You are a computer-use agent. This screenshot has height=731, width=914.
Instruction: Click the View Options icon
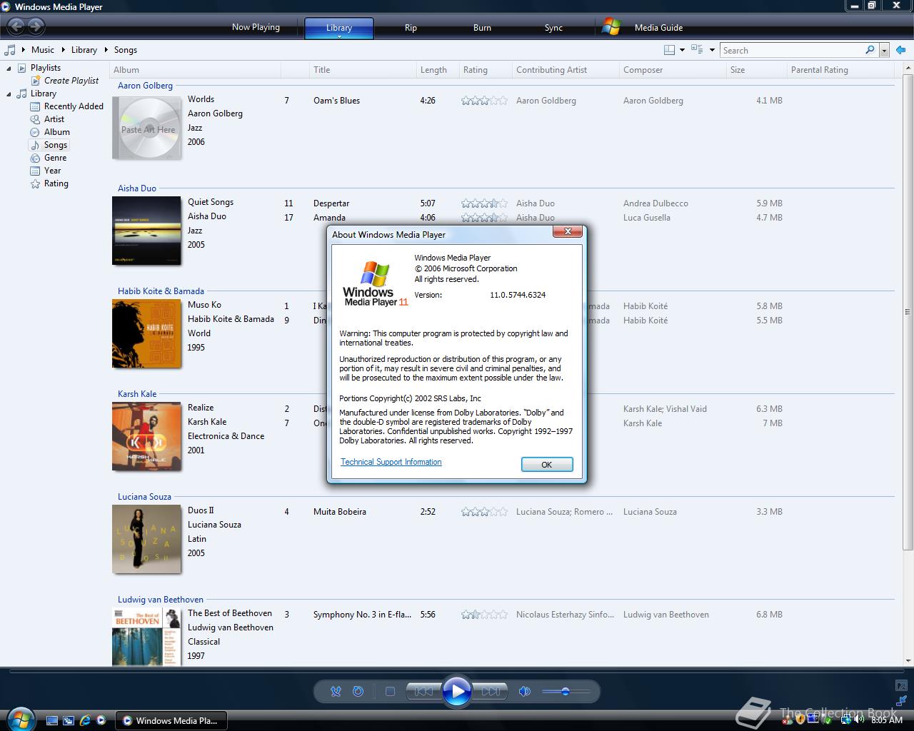point(697,50)
